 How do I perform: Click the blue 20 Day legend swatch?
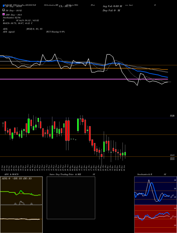tap(4, 6)
